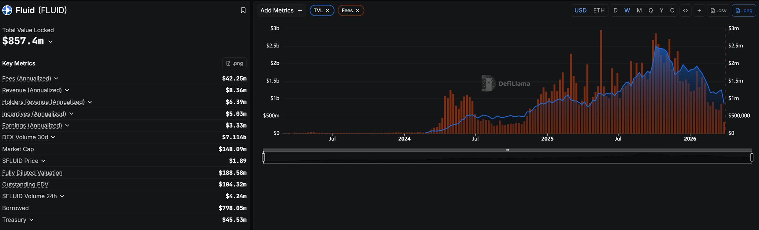Download chart data as .csv
Screen dimensions: 759x230
pyautogui.click(x=718, y=10)
